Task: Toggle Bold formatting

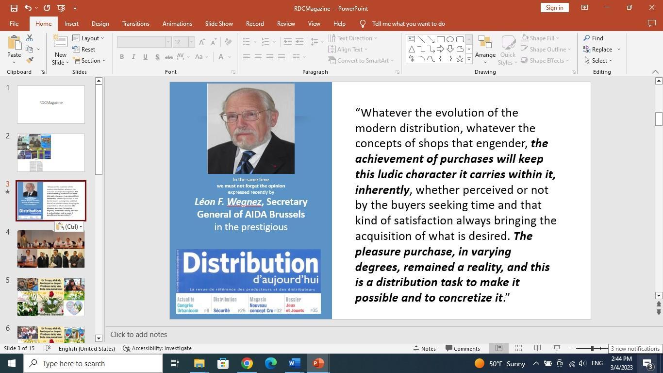Action: [x=122, y=57]
